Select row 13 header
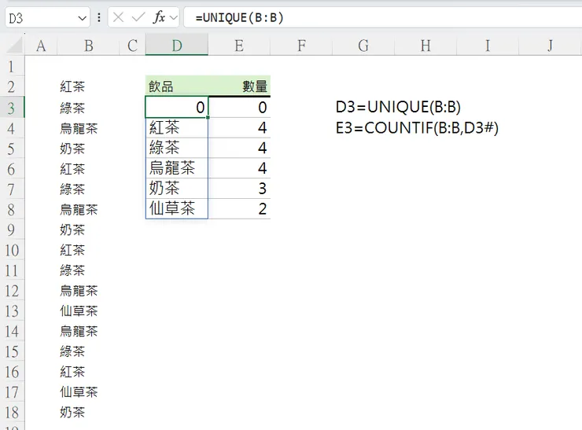Screen dimensions: 582x430 click(12, 311)
